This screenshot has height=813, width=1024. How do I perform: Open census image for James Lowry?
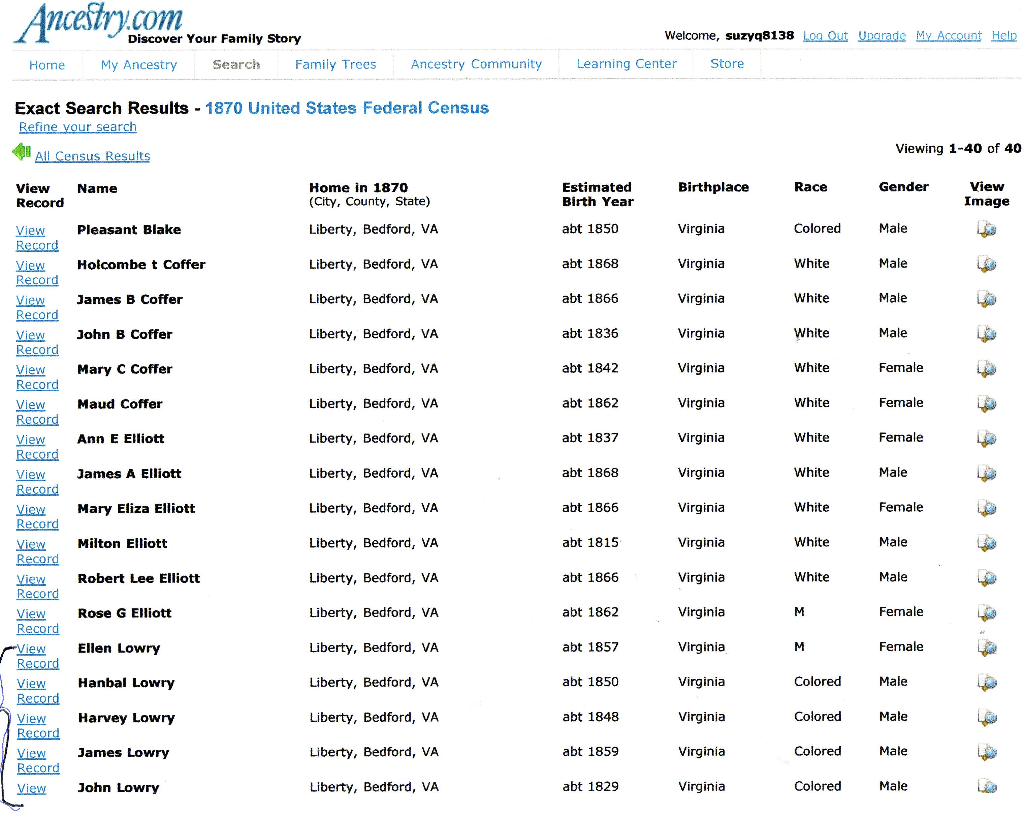click(x=987, y=752)
